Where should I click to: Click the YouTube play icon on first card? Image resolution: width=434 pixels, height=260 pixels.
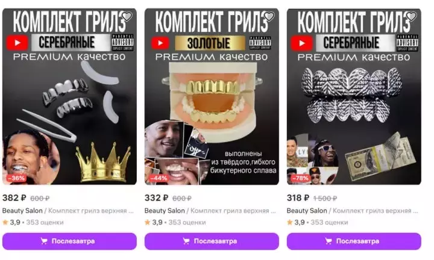(17, 43)
